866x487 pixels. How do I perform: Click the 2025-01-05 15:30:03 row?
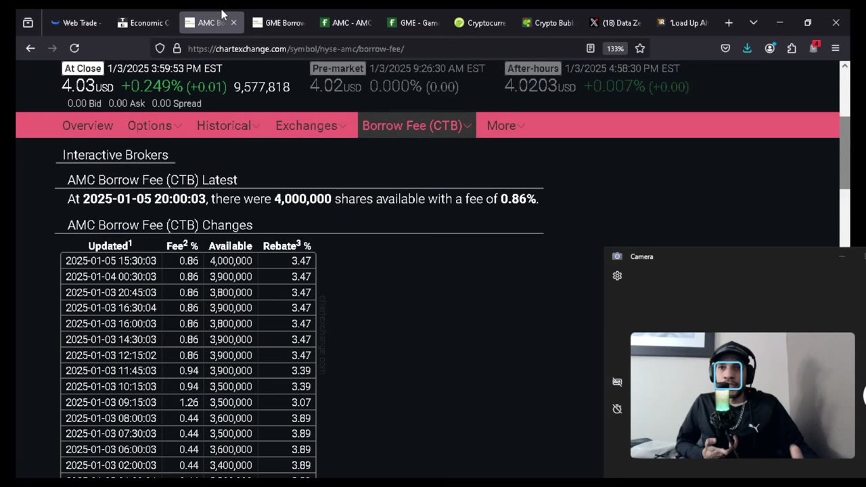point(188,260)
